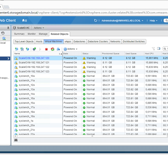The image size is (168, 155).
Task: Open the Actions dropdown arrow in the VM toolbar
Action: pyautogui.click(x=77, y=49)
